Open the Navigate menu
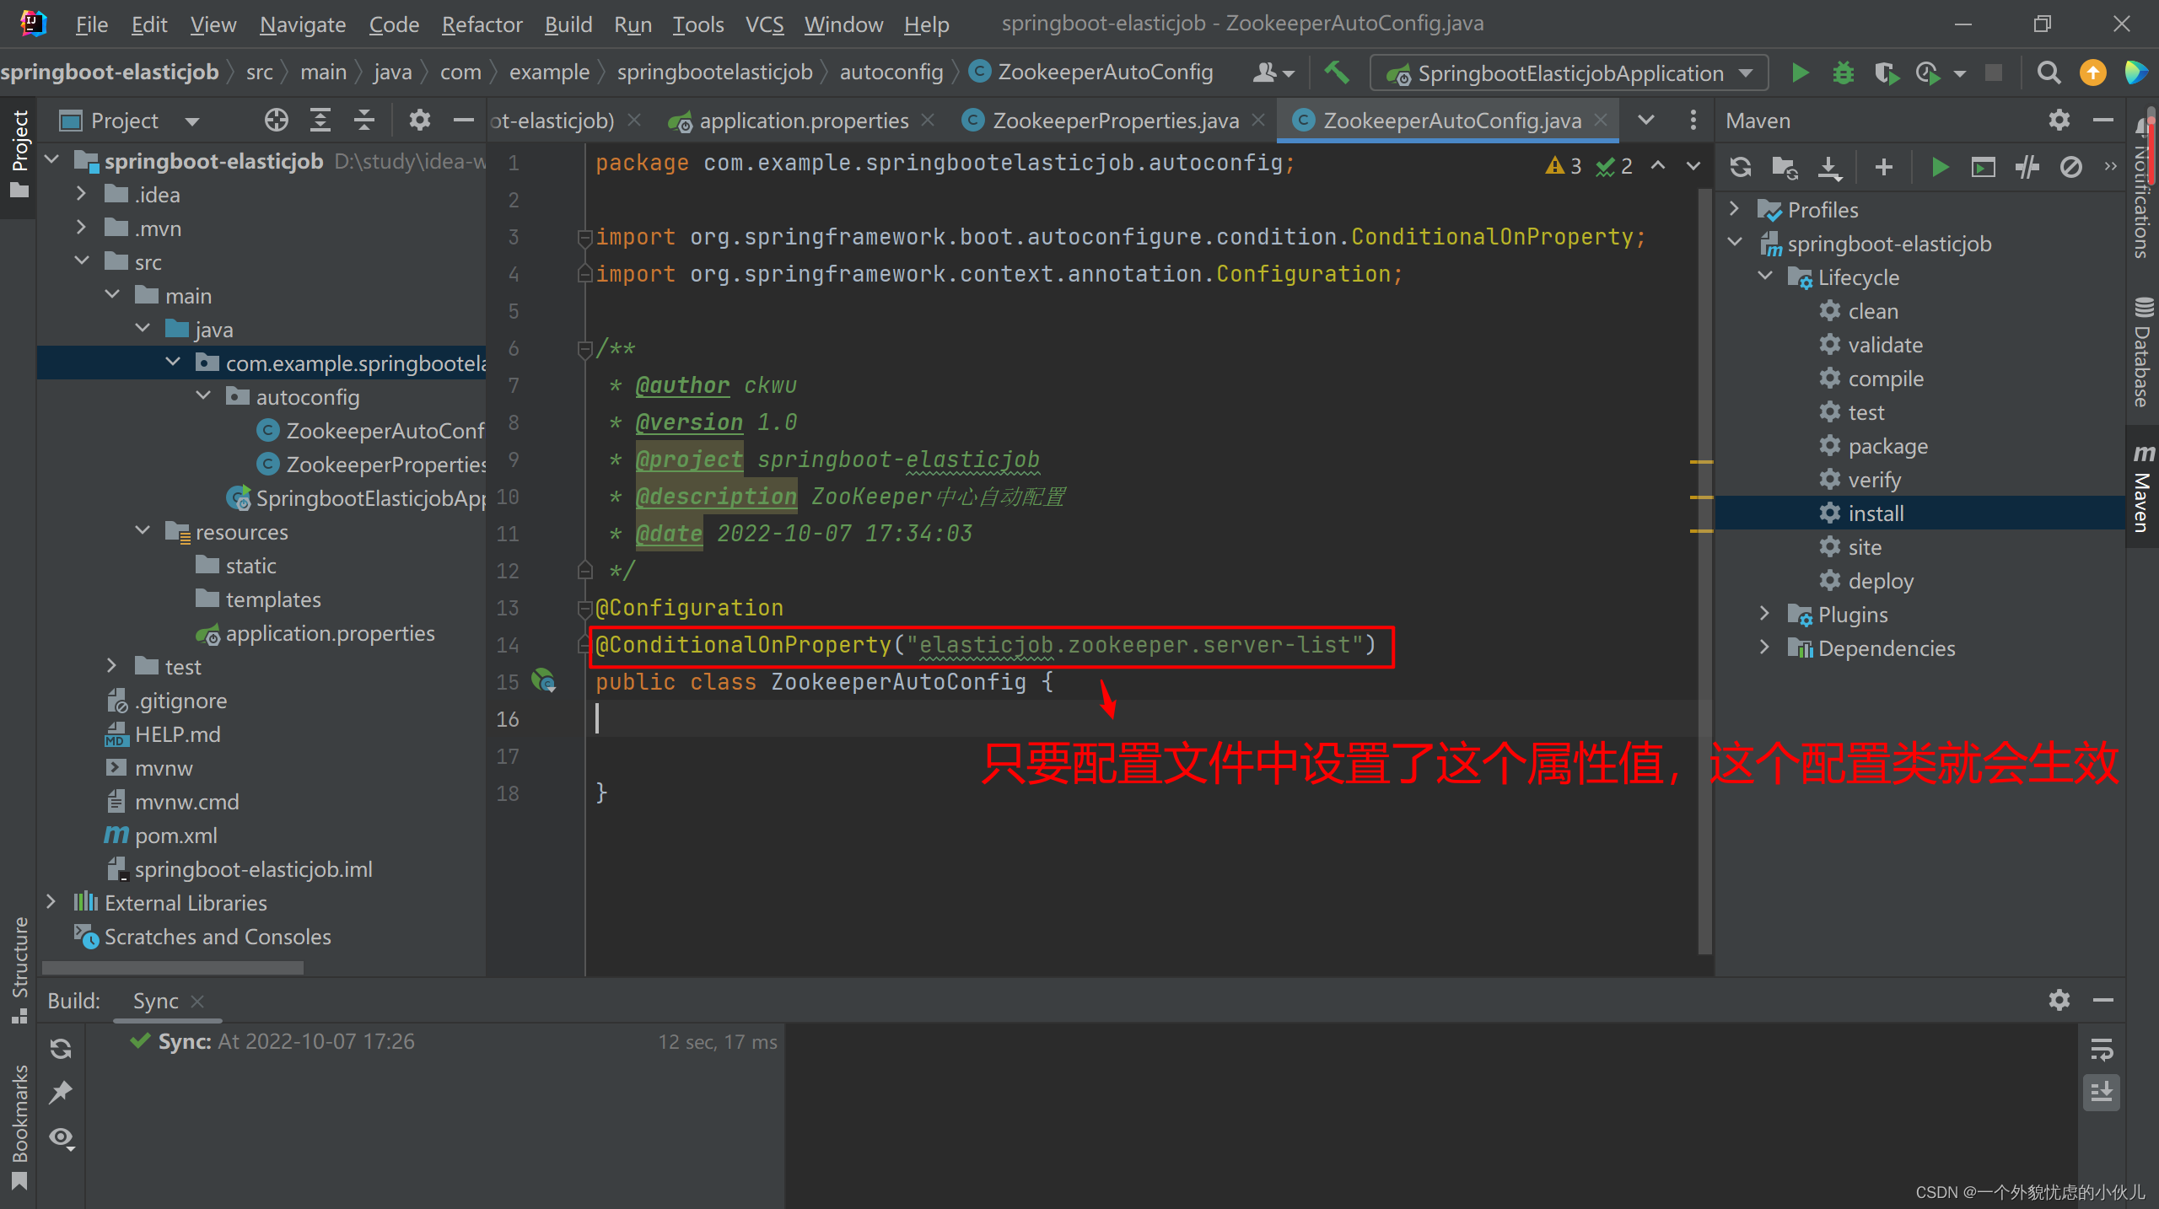This screenshot has width=2159, height=1209. click(x=303, y=24)
